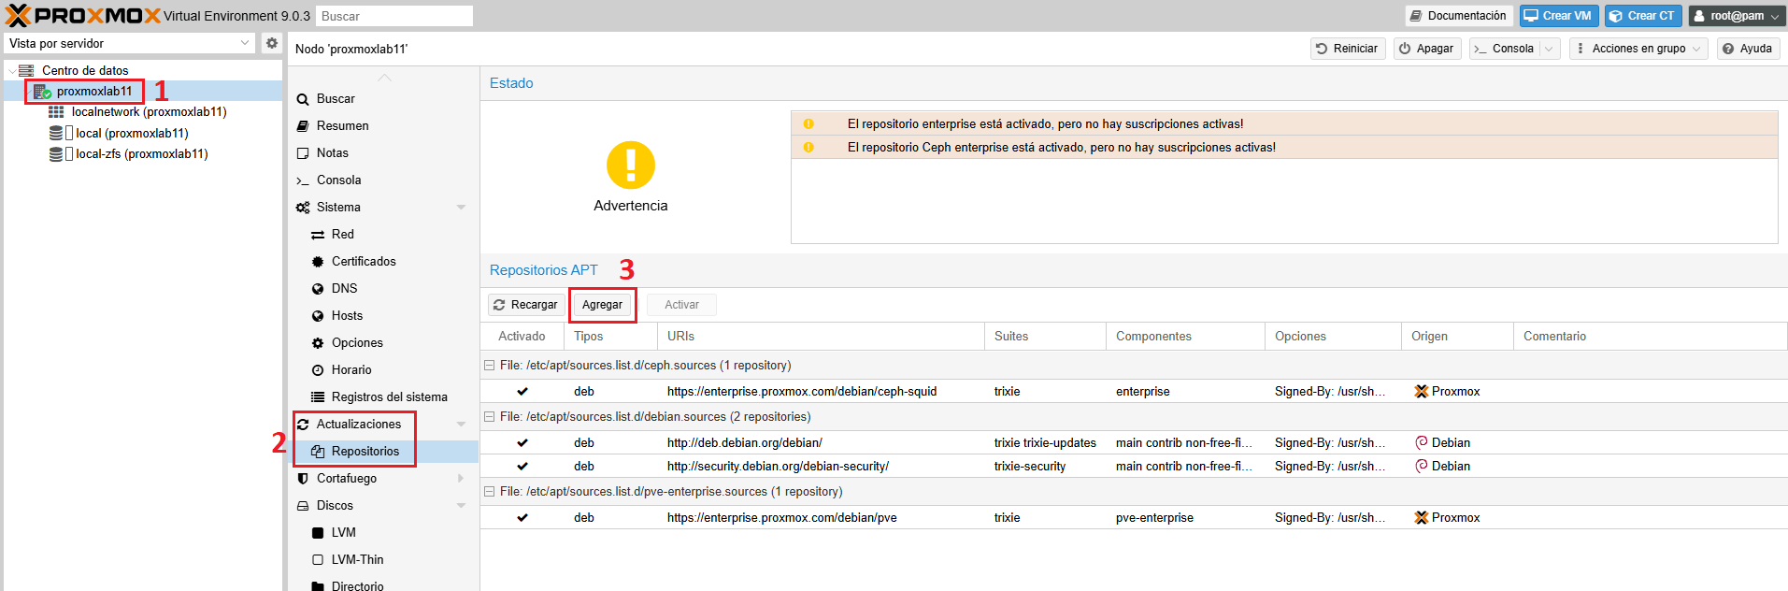Click the Opciones gear icon
1788x591 pixels.
click(x=318, y=343)
